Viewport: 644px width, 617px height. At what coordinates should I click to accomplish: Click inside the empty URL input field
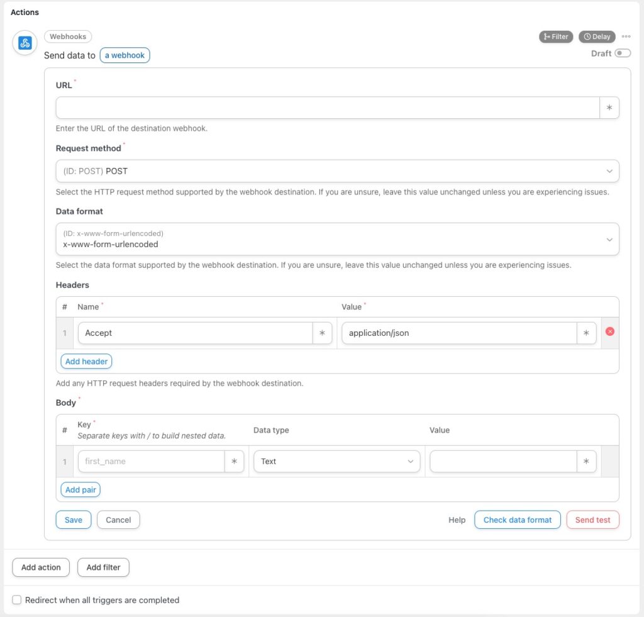click(327, 107)
